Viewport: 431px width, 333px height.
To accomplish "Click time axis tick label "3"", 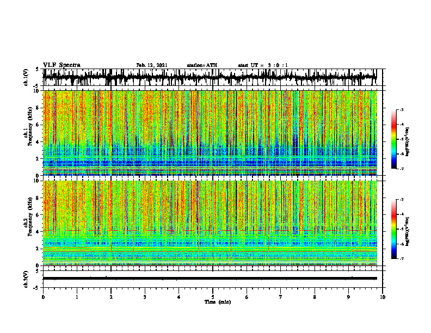I will point(145,297).
